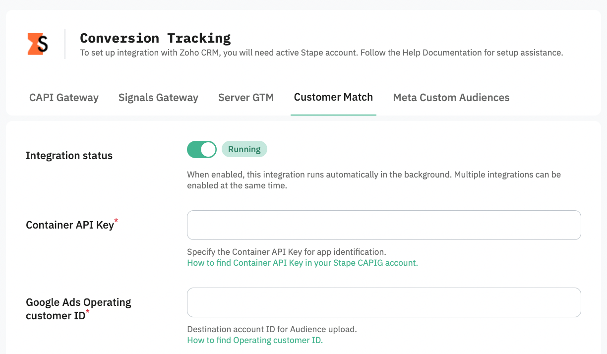The width and height of the screenshot is (607, 354).
Task: Go to Meta Custom Audiences tab
Action: click(451, 98)
